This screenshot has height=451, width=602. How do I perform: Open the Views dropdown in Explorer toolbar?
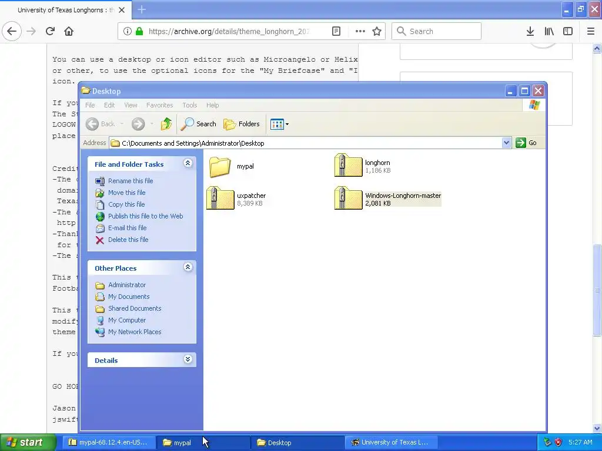tap(279, 124)
